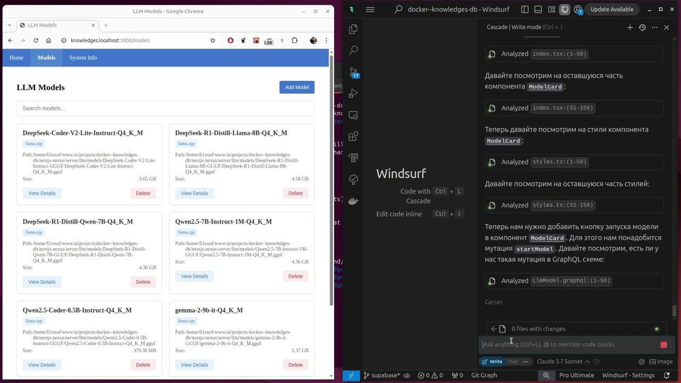The height and width of the screenshot is (383, 681).
Task: Open a new Chrome tab
Action: point(106,25)
